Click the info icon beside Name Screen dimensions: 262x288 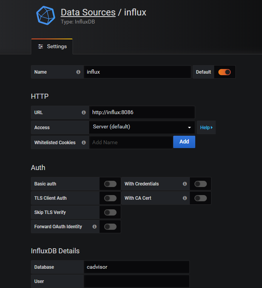pos(78,72)
